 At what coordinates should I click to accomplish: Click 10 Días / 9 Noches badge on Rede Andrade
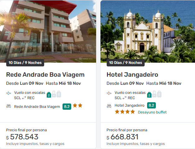click(25, 63)
